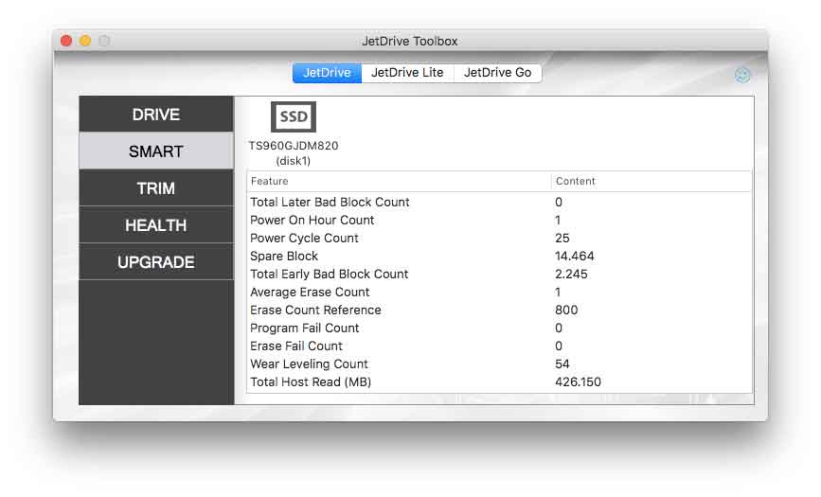The height and width of the screenshot is (497, 821).
Task: Open the HEALTH section
Action: [x=156, y=225]
